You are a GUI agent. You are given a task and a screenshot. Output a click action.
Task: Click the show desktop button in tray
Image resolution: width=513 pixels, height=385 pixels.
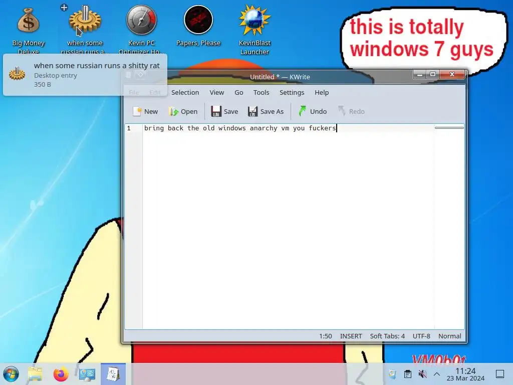coord(500,374)
